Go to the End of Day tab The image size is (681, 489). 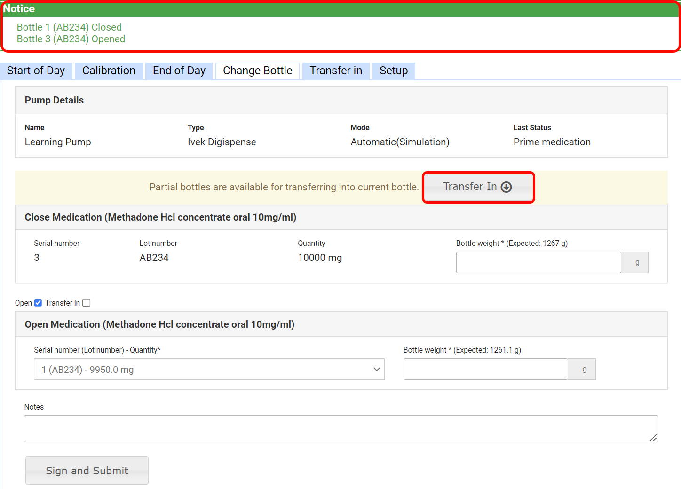point(179,71)
